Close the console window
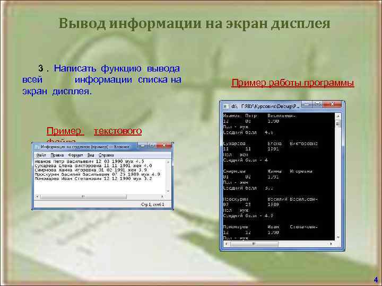This screenshot has width=382, height=286. [333, 104]
